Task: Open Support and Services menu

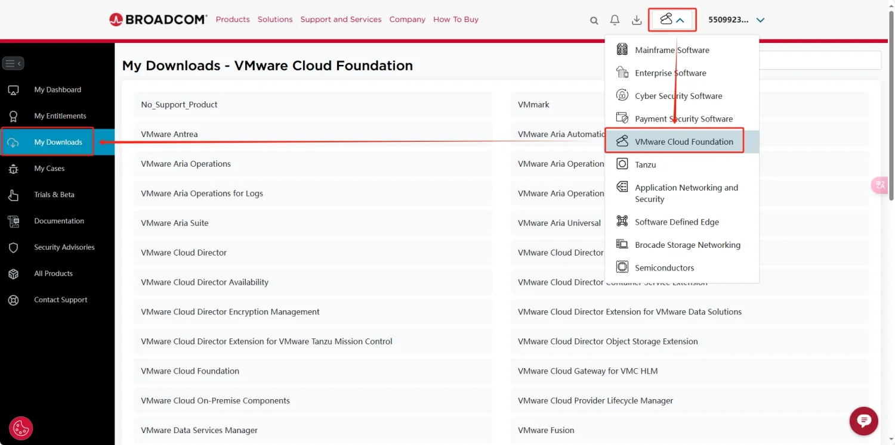Action: point(341,20)
